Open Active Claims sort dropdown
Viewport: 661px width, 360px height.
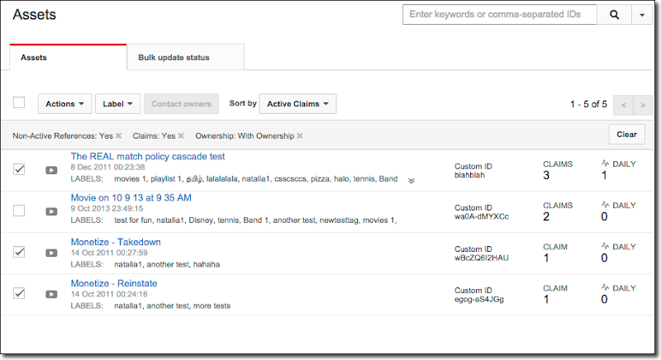pos(297,104)
